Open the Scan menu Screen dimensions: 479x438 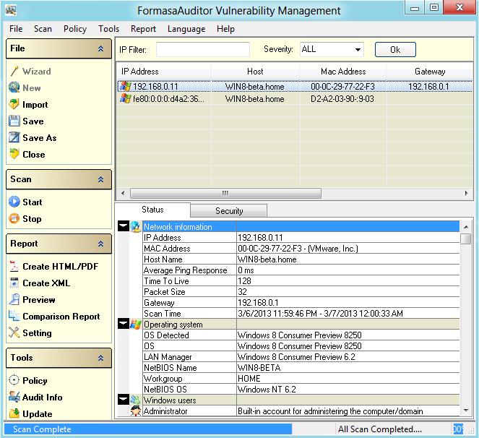click(x=43, y=29)
